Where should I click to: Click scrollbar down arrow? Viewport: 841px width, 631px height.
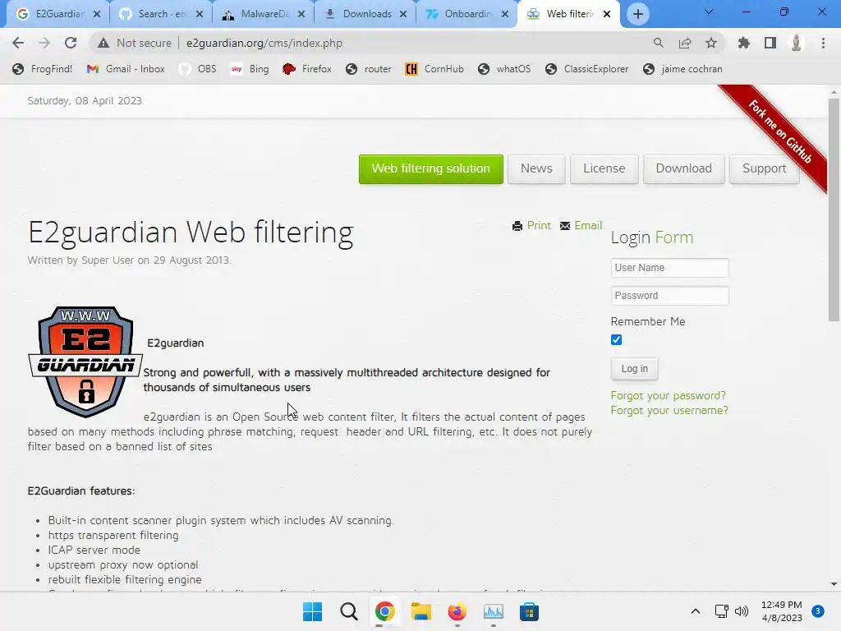coord(834,584)
